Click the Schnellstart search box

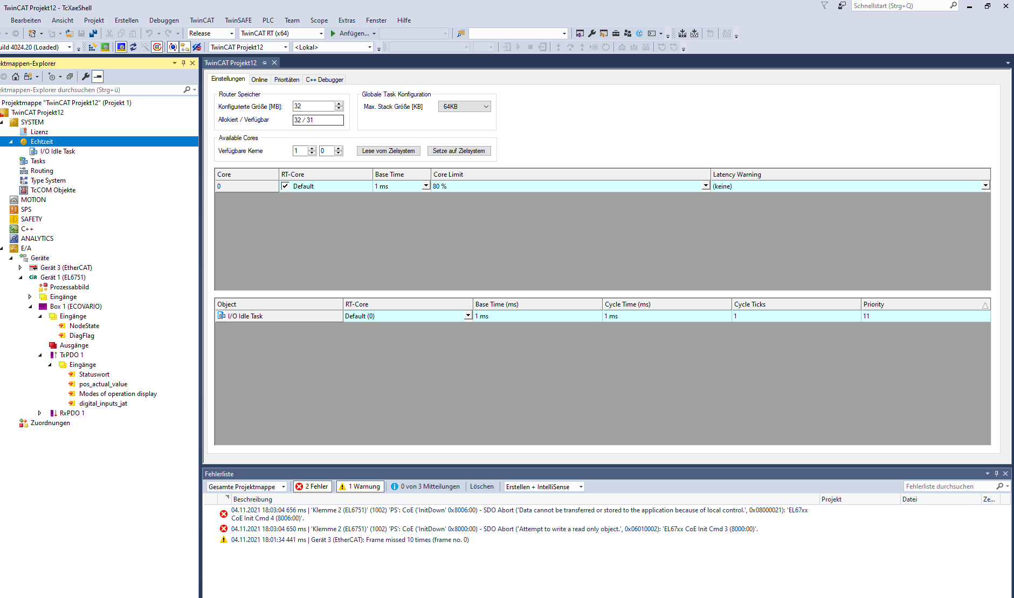tap(900, 6)
